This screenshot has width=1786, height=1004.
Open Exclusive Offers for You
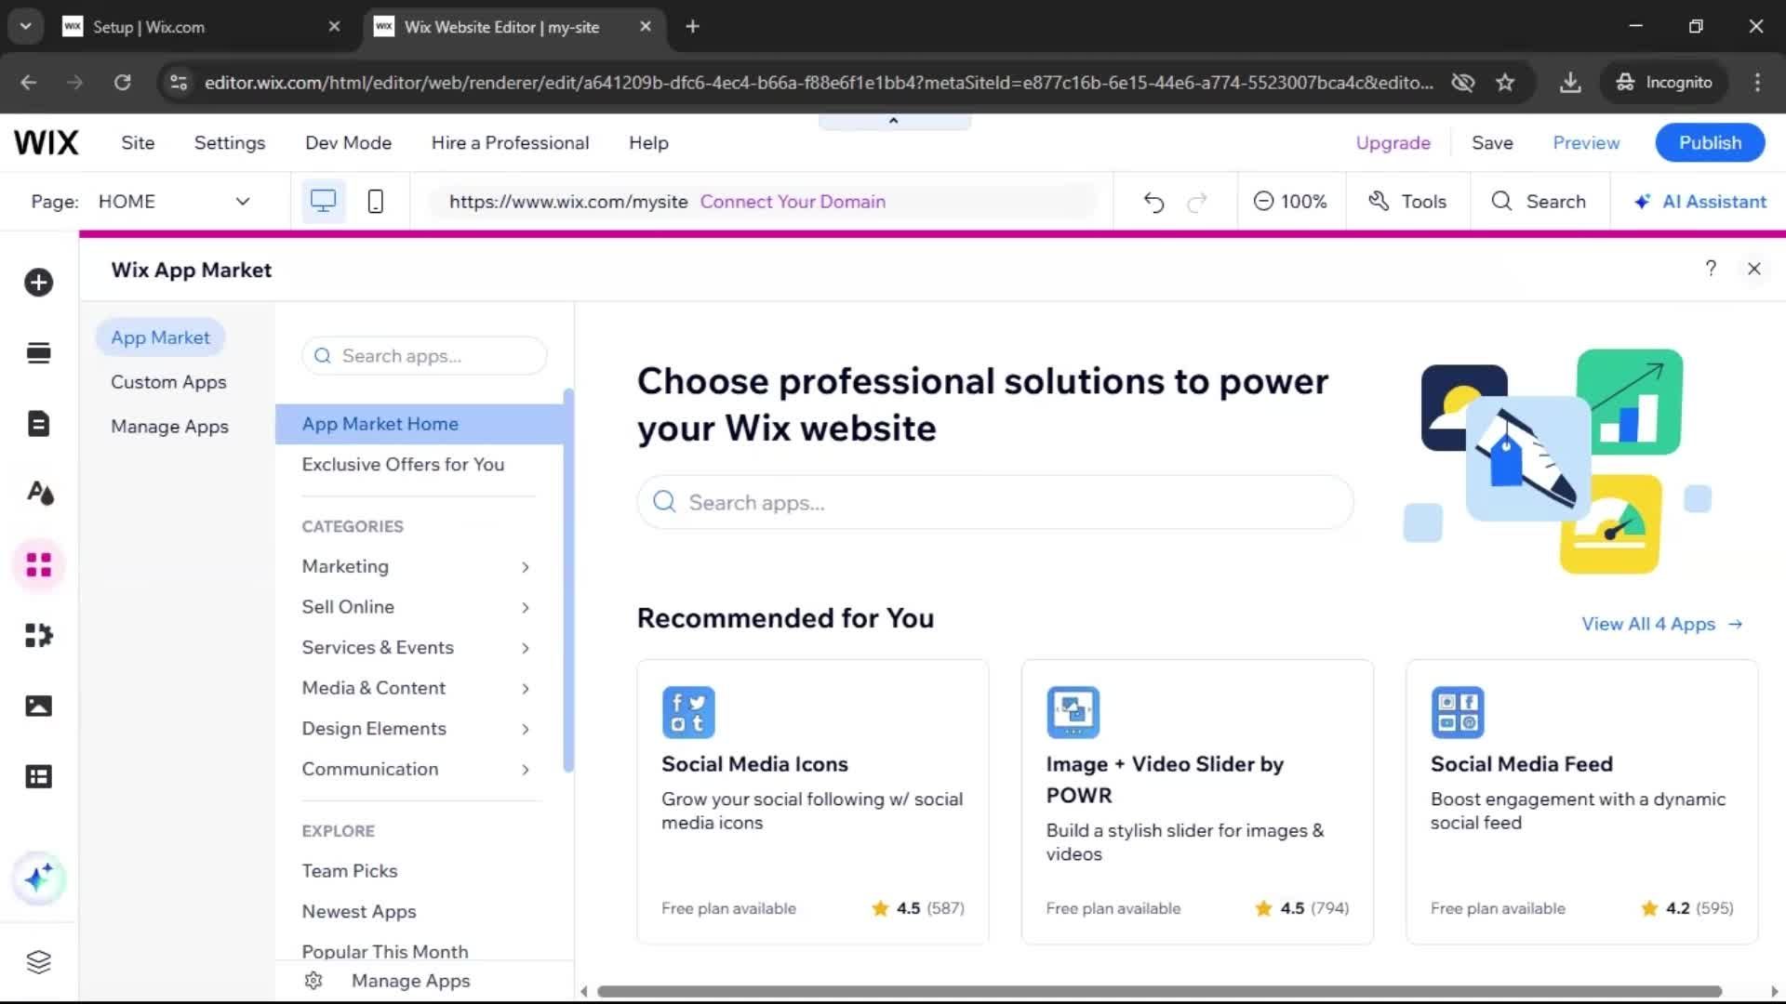point(403,465)
